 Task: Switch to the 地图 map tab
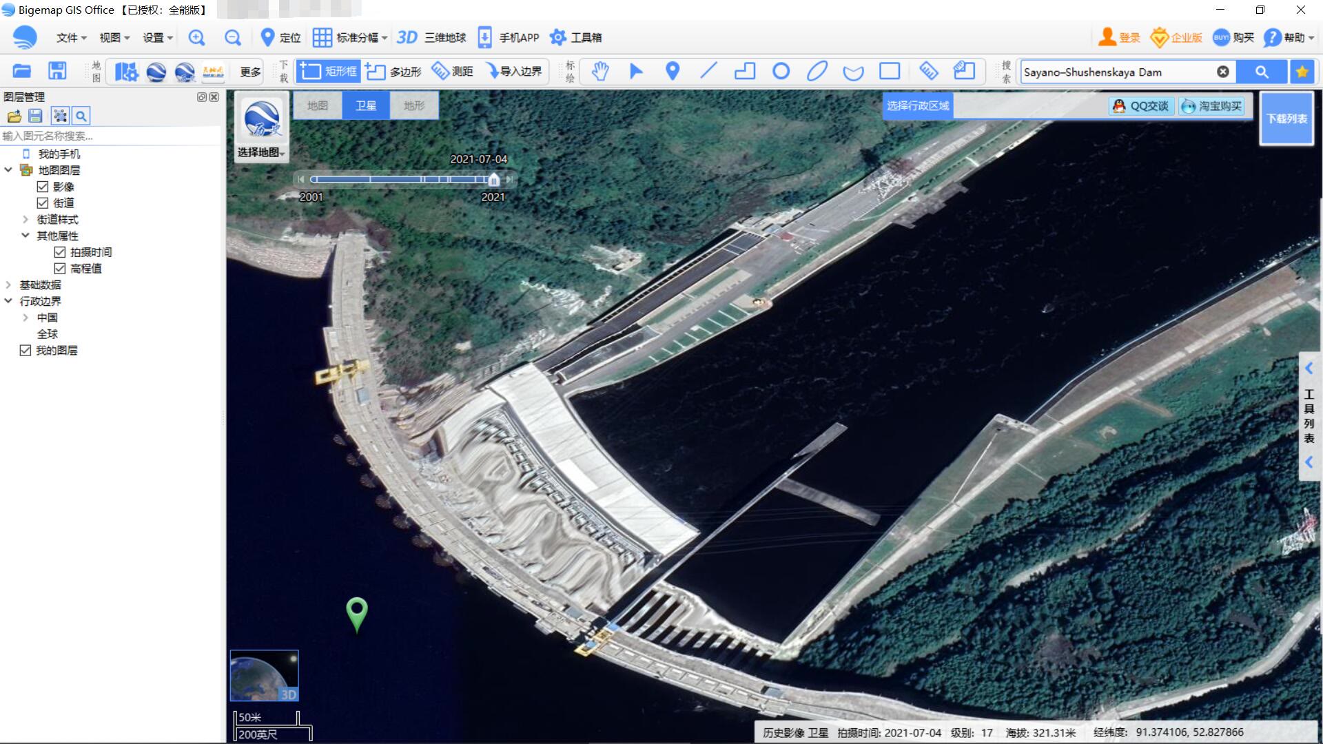tap(318, 105)
